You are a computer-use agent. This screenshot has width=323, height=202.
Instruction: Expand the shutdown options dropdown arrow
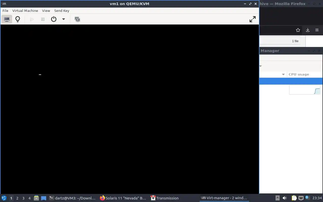click(64, 19)
